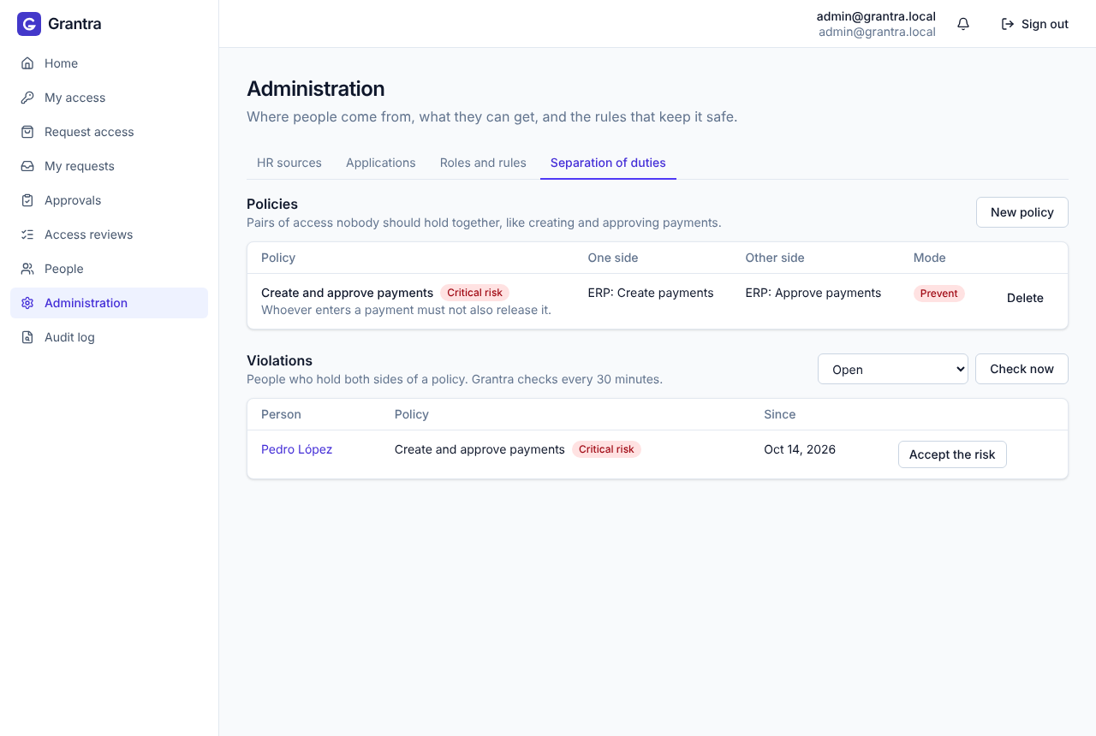The height and width of the screenshot is (736, 1096).
Task: Create a New policy
Action: point(1022,212)
